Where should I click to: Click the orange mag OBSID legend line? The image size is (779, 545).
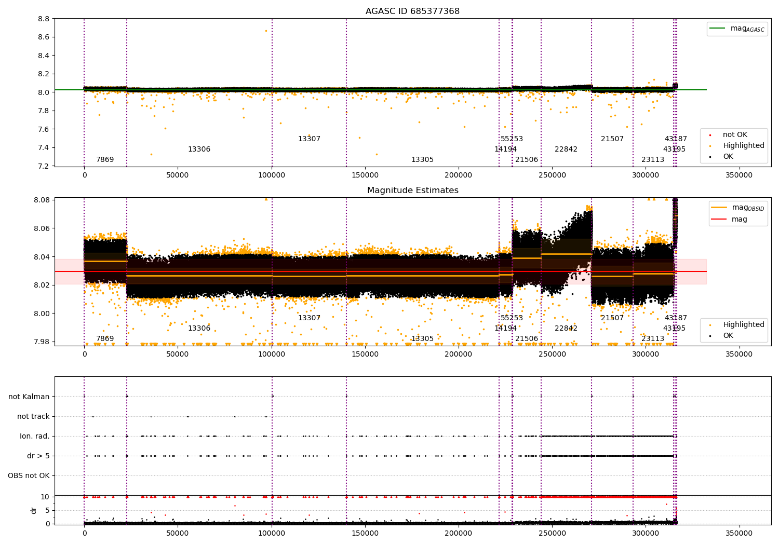coord(719,208)
